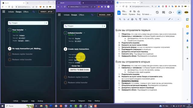Click the share people button in Docs
Viewport: 193px width, 108px height.
(x=179, y=12)
